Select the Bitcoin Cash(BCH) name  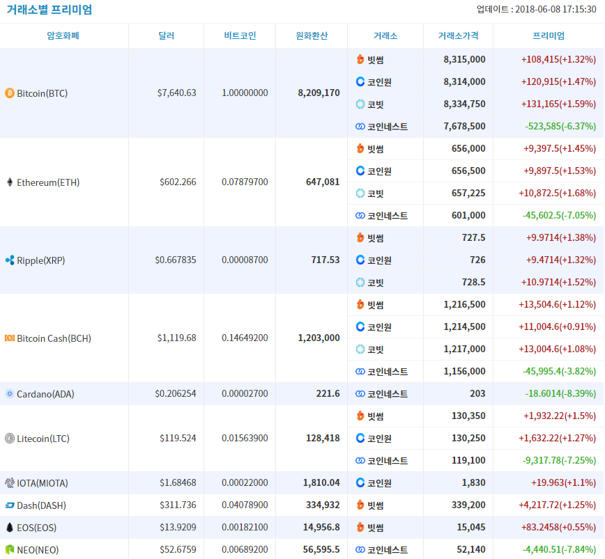tap(54, 338)
